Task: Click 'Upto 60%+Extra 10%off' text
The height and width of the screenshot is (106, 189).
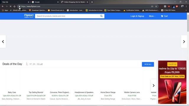Action: click(x=84, y=96)
